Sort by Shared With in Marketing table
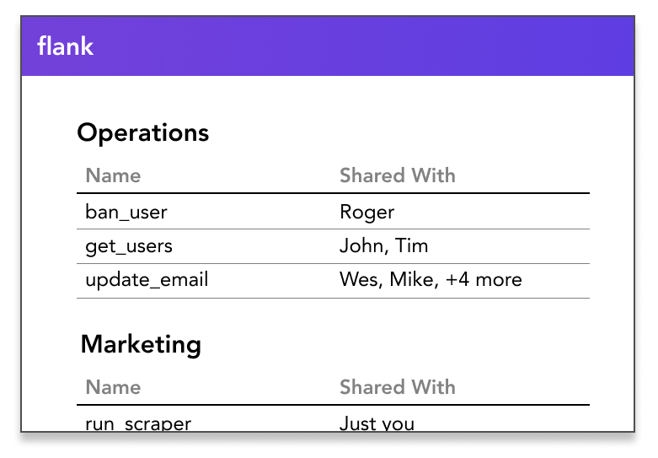 point(397,388)
